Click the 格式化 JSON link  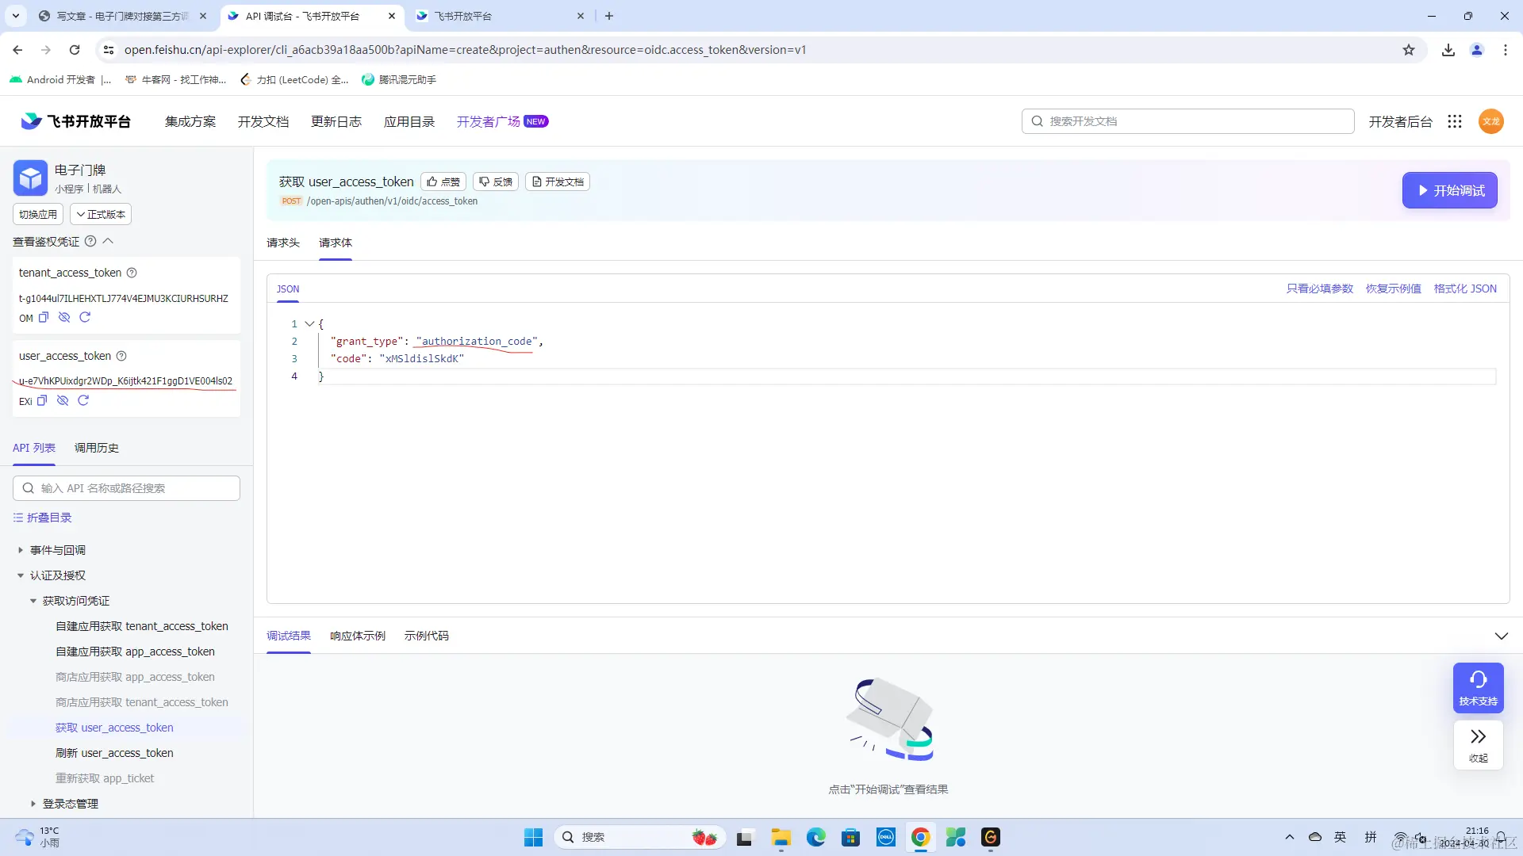[1464, 289]
